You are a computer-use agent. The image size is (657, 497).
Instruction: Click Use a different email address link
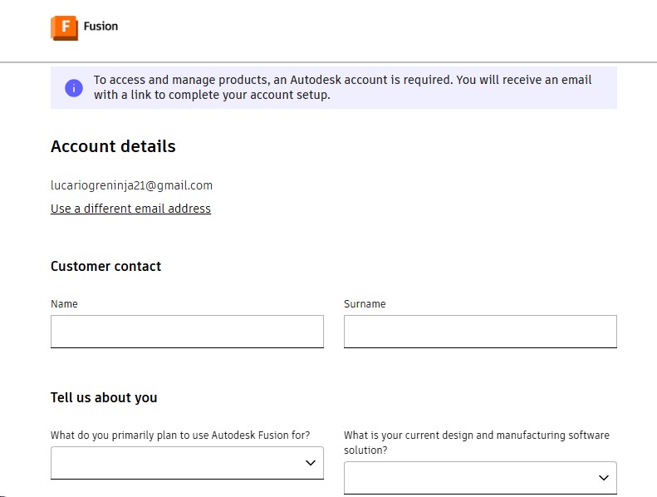point(130,209)
